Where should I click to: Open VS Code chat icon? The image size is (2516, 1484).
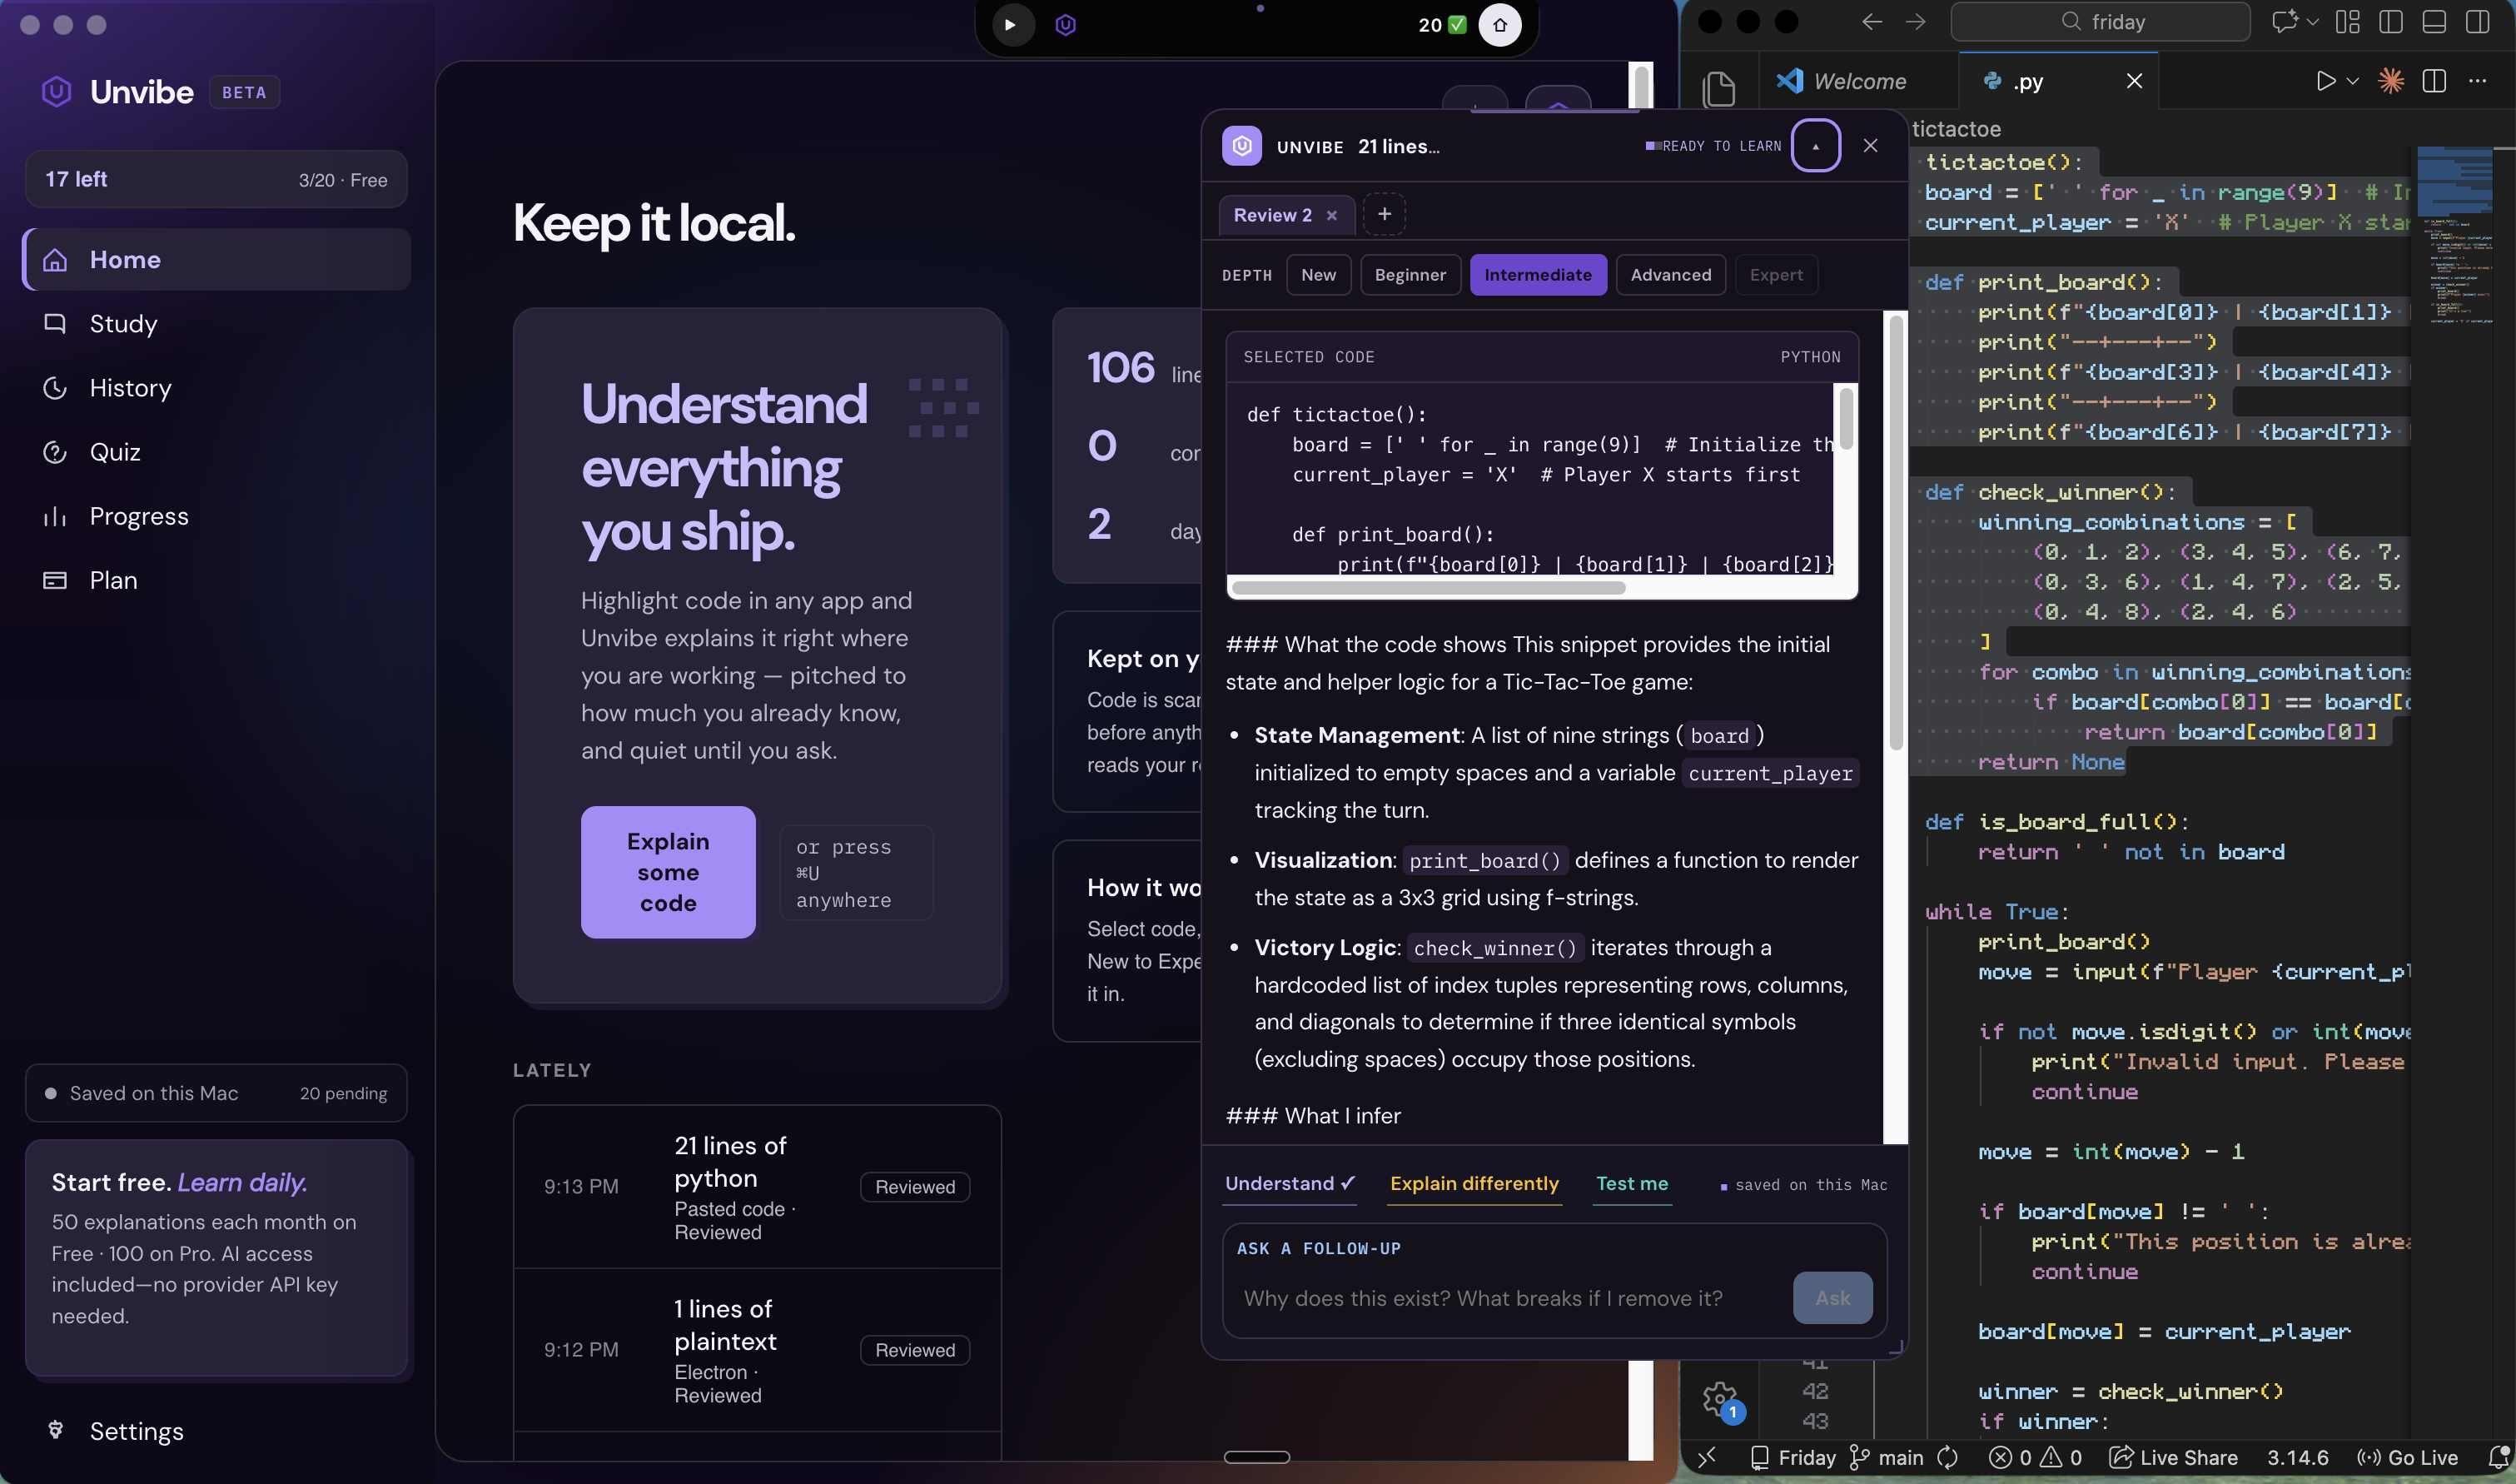[2284, 22]
